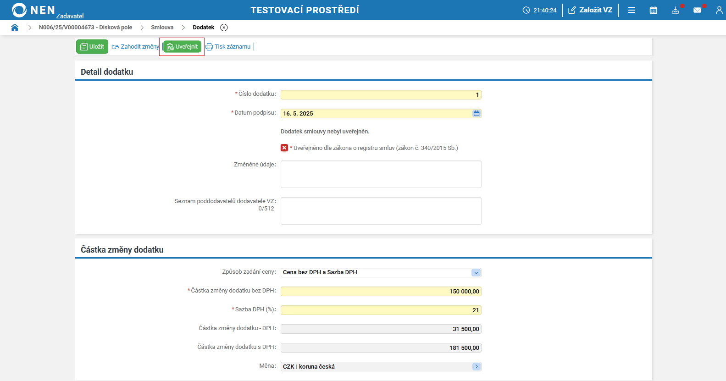
Task: Focus the Změněné údaje text area
Action: [381, 174]
